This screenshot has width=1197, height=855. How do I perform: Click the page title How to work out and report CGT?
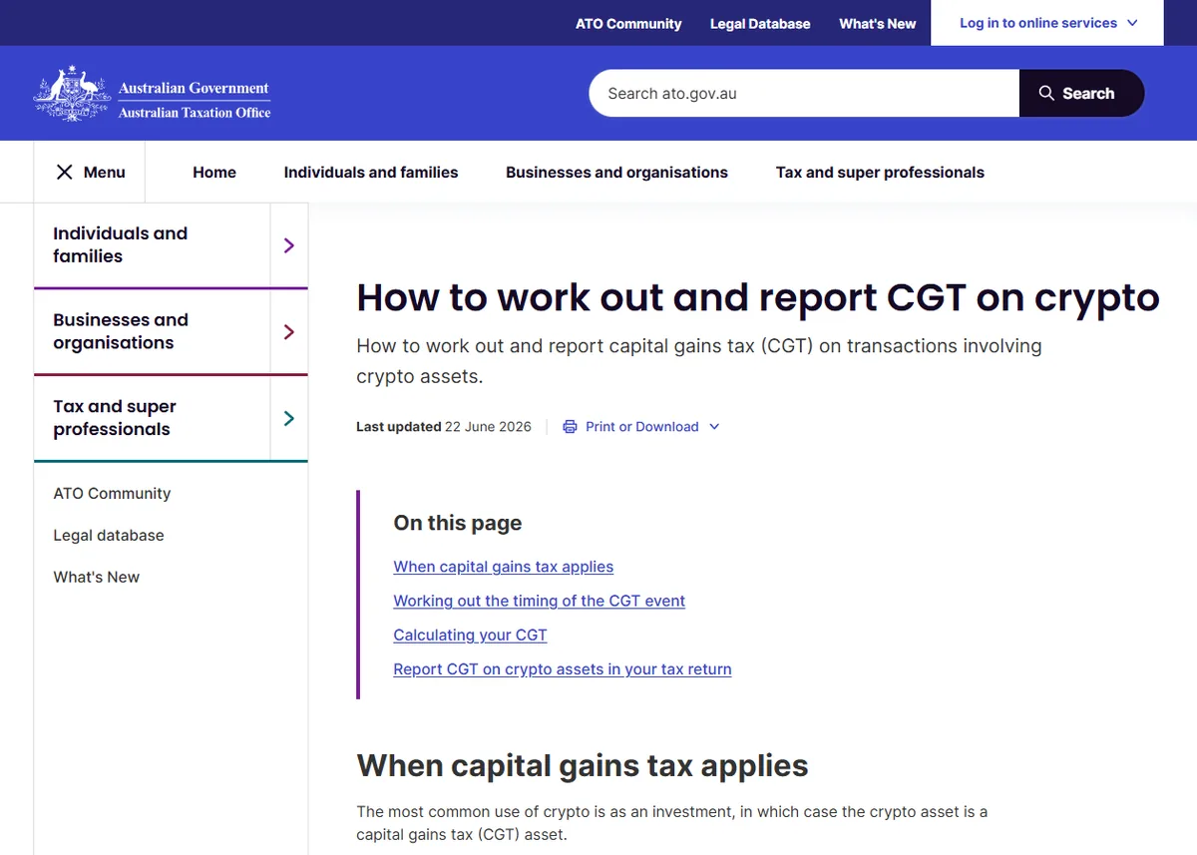coord(758,297)
